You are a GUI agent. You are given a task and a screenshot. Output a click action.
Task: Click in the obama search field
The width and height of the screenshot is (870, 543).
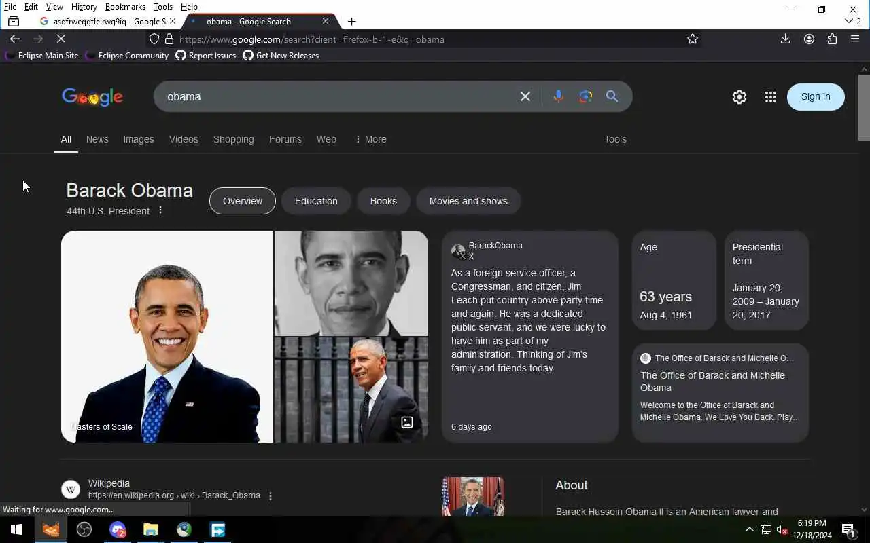pos(340,96)
